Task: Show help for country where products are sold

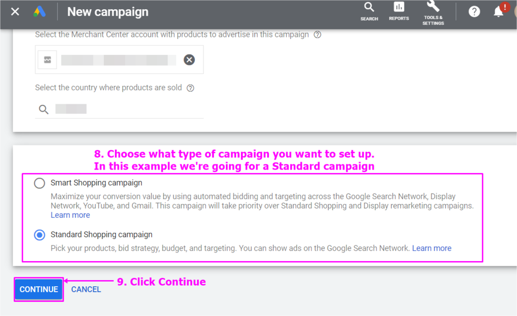Action: [x=190, y=88]
